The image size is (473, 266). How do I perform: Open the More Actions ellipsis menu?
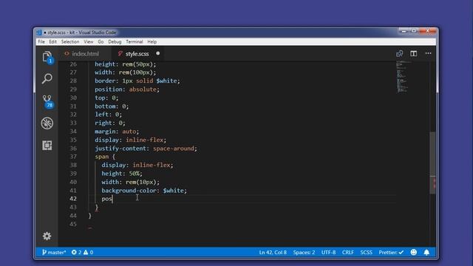(x=429, y=53)
